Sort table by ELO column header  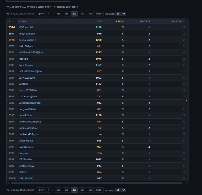(x=100, y=22)
